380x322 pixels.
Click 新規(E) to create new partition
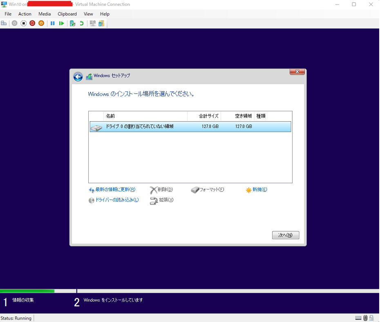tap(257, 190)
